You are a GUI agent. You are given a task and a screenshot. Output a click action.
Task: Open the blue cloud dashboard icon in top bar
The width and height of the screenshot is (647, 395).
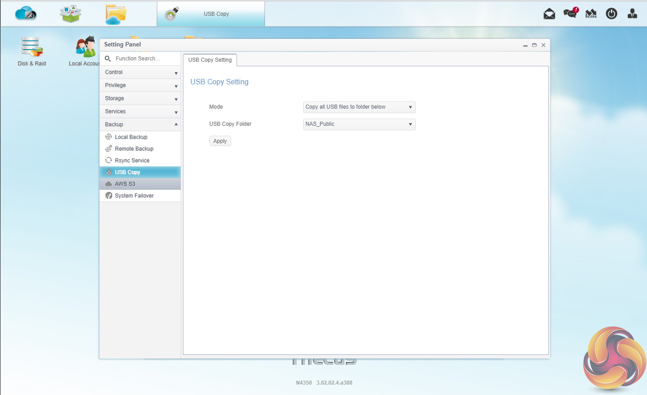coord(26,14)
